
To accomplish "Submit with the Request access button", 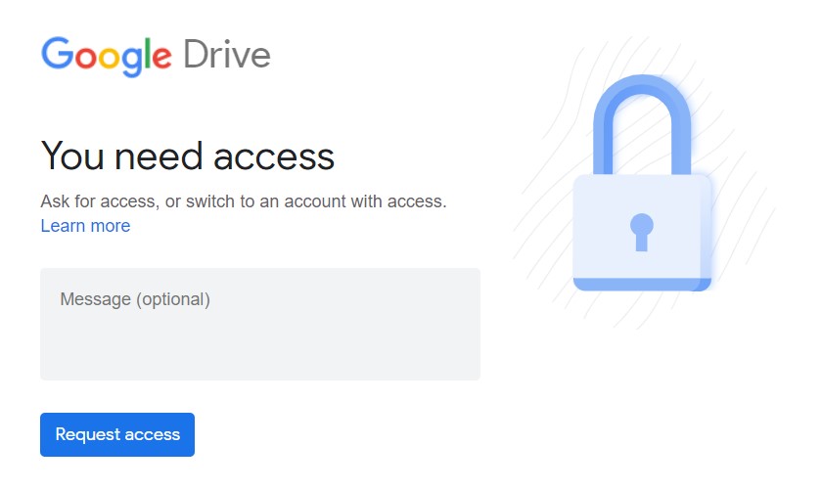I will [117, 434].
